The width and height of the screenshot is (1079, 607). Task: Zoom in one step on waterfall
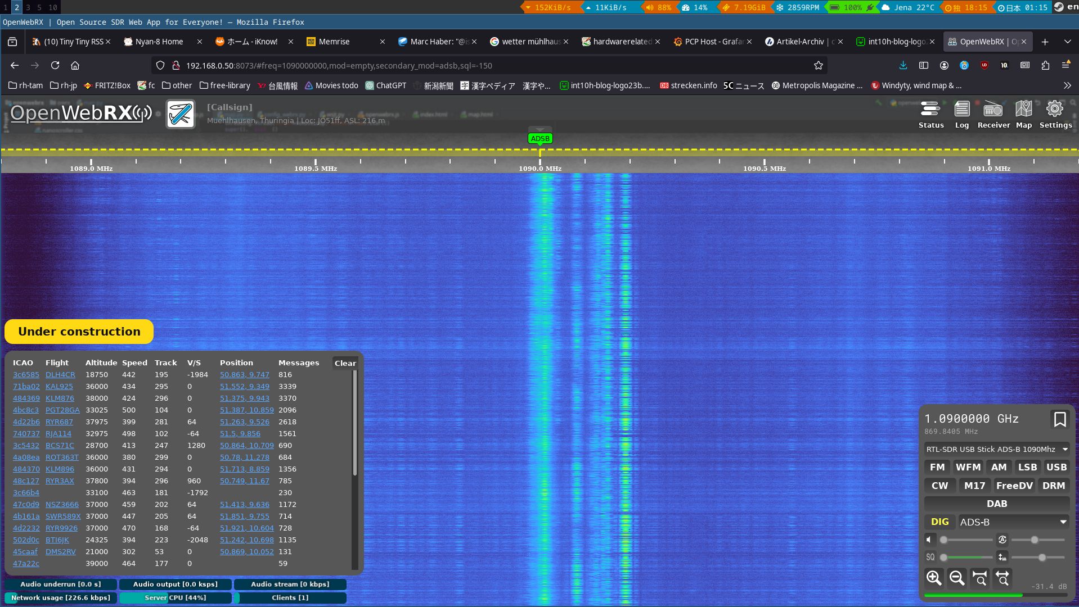pyautogui.click(x=934, y=578)
